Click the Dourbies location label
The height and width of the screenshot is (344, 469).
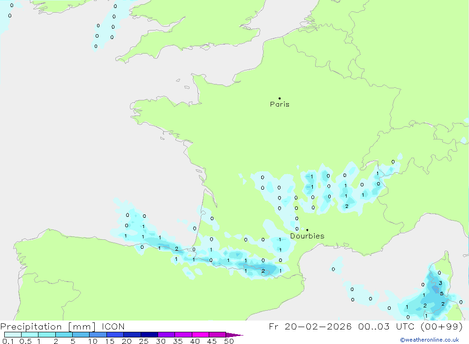point(307,236)
